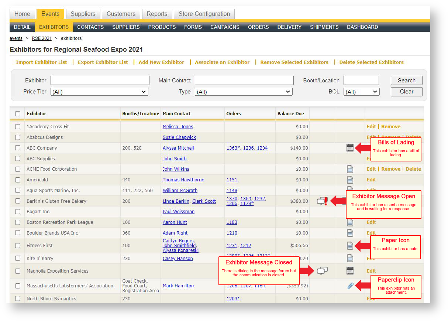Image resolution: width=448 pixels, height=321 pixels.
Task: Open Barkin's Gluten Free Bakery open message icon
Action: pyautogui.click(x=322, y=201)
